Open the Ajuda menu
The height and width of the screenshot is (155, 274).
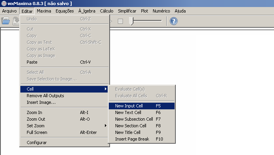180,11
